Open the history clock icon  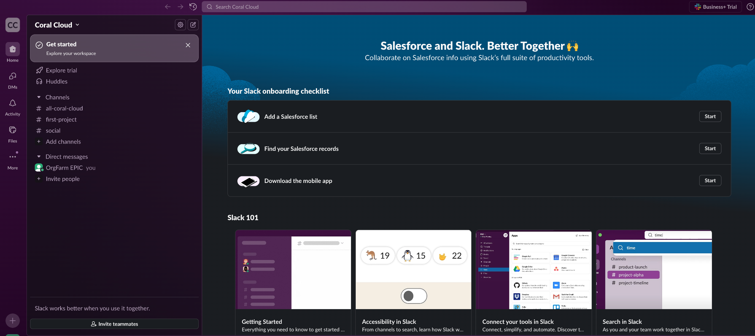(x=193, y=7)
